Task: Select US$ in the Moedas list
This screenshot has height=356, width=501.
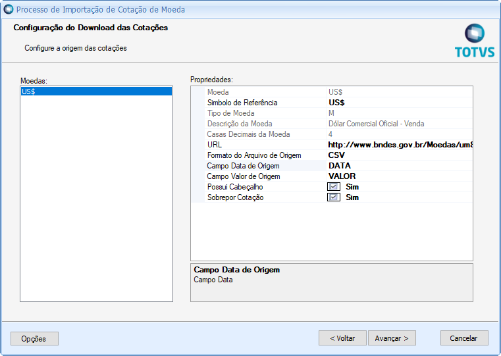Action: [96, 91]
